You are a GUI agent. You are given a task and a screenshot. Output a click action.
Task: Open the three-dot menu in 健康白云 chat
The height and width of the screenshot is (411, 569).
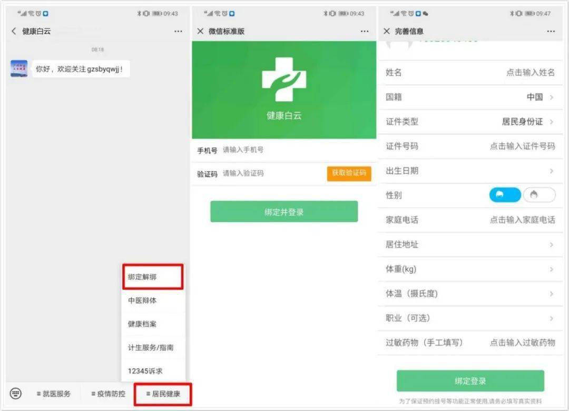(x=178, y=32)
